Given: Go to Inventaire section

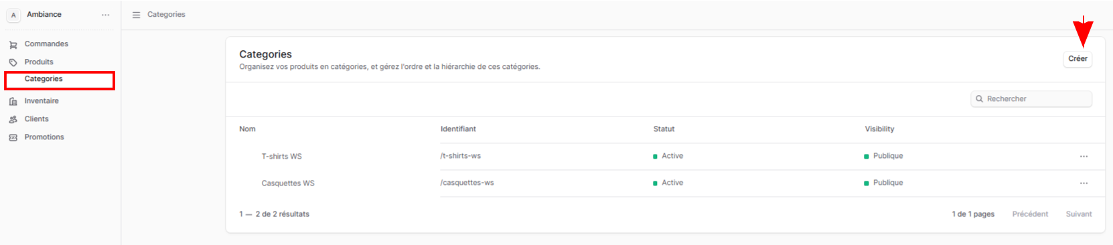Looking at the screenshot, I should pos(42,101).
